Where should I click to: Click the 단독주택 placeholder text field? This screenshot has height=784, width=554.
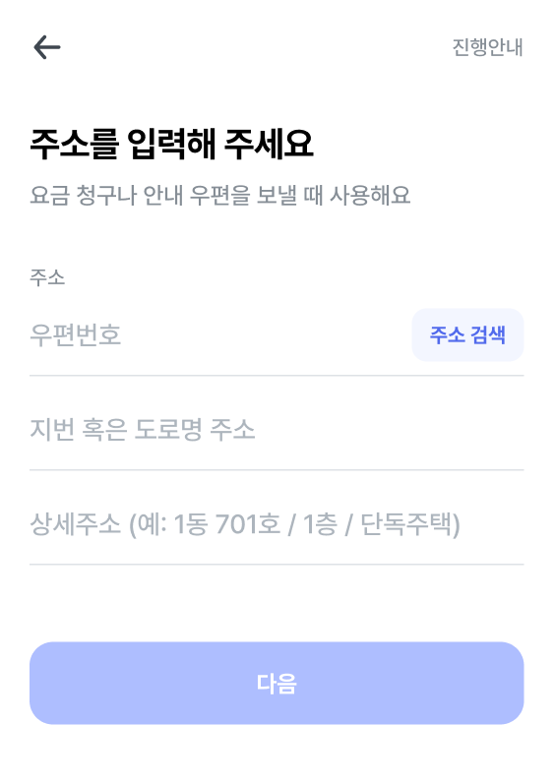click(x=277, y=524)
